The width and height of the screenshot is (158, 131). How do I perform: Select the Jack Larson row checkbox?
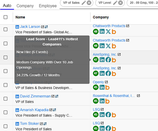[x=5, y=29]
